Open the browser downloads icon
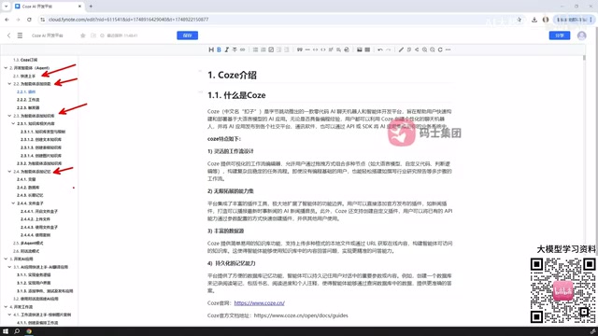The image size is (598, 336). click(534, 20)
